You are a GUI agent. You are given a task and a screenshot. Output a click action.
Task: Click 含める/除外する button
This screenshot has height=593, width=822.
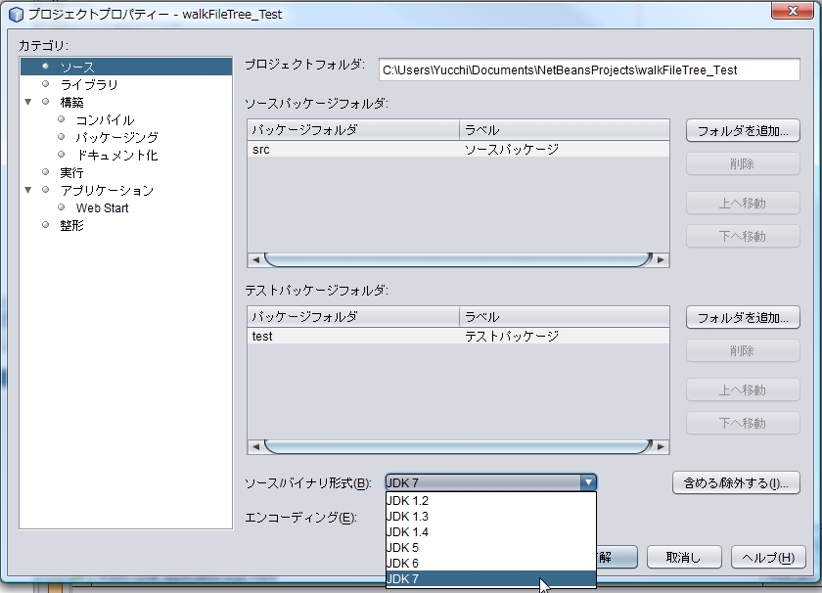coord(736,483)
